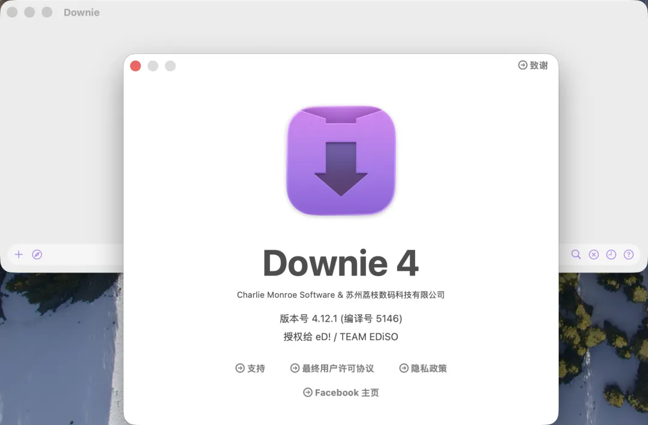This screenshot has width=648, height=425.
Task: Open the 支持 support link
Action: point(250,368)
